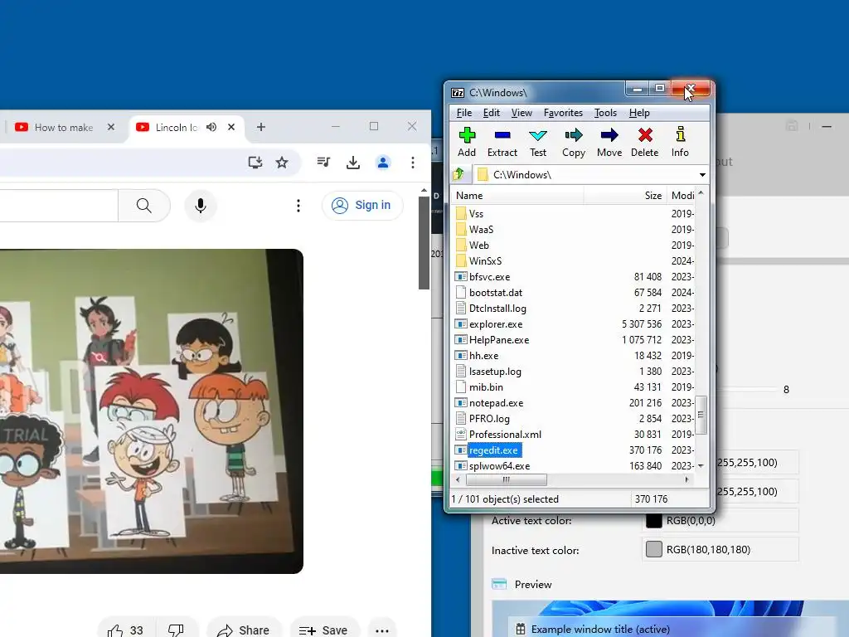Close the How to make tab
849x637 pixels.
pos(111,127)
